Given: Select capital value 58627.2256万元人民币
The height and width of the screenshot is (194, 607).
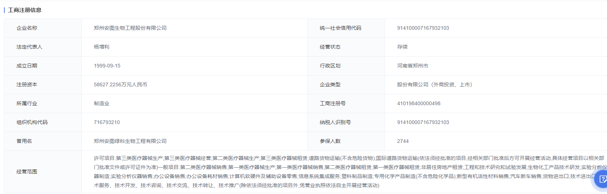Looking at the screenshot, I should [120, 84].
